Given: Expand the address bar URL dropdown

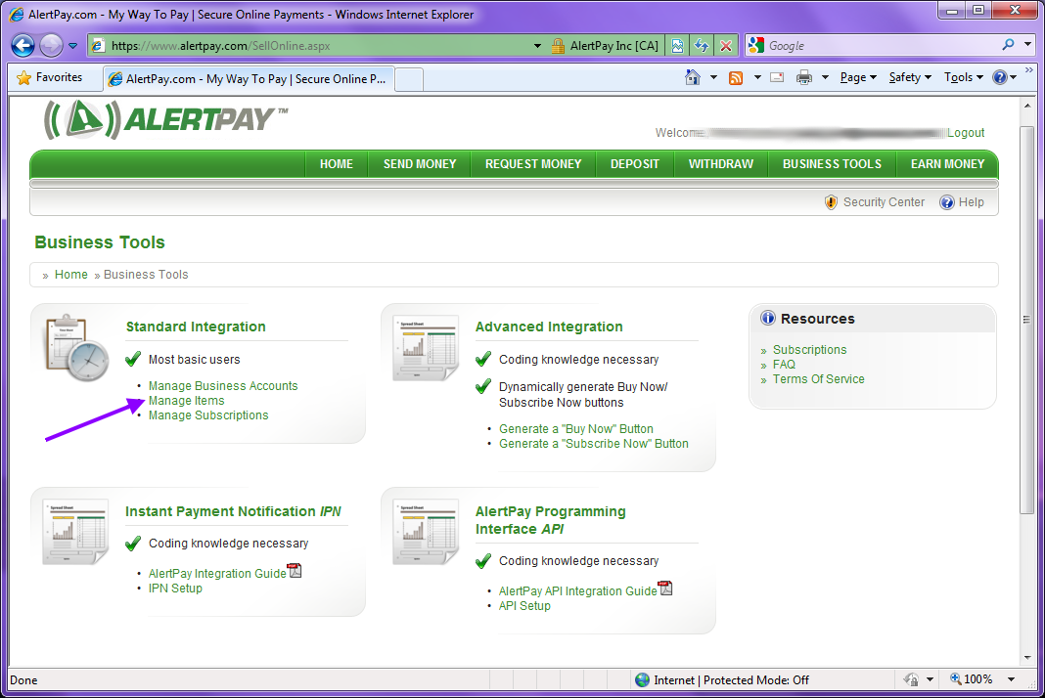Looking at the screenshot, I should [537, 46].
